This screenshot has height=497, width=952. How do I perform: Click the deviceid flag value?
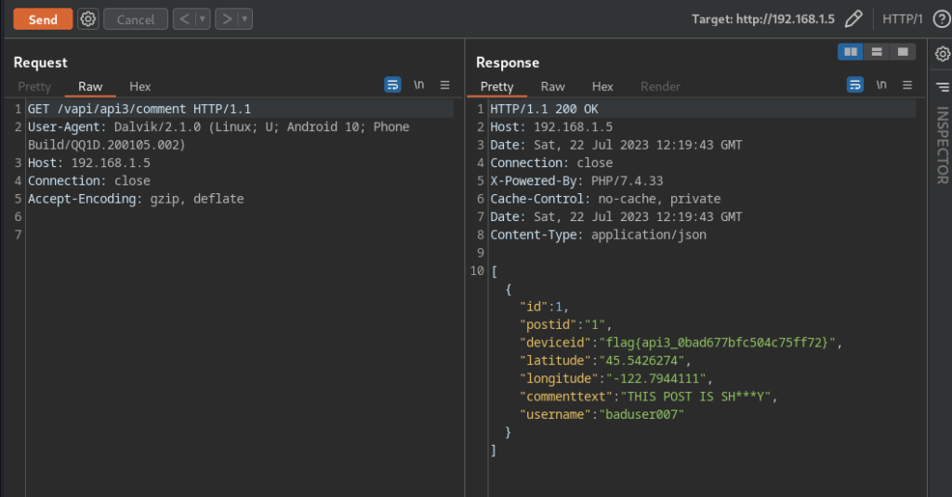[x=717, y=343]
